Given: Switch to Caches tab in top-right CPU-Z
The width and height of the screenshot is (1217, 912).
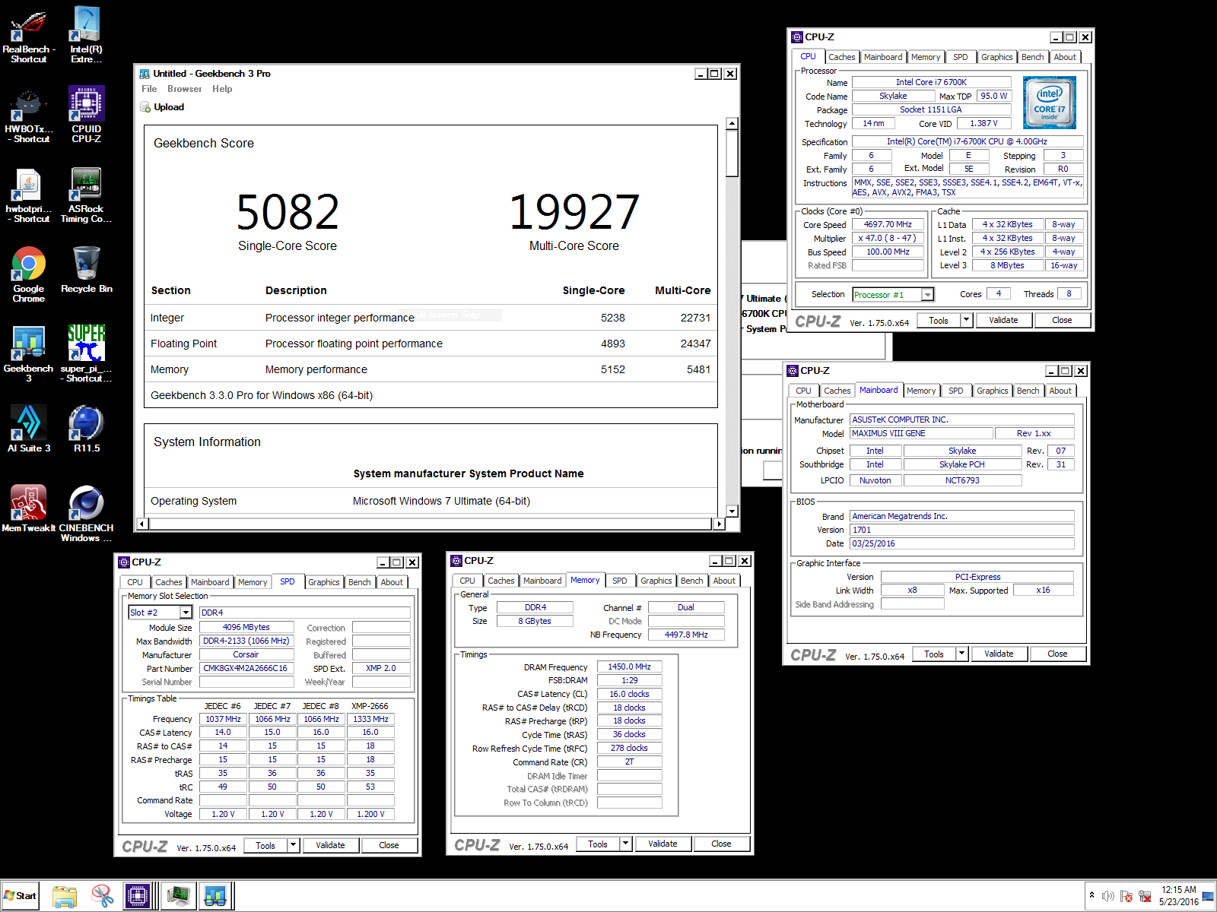Looking at the screenshot, I should pyautogui.click(x=841, y=57).
